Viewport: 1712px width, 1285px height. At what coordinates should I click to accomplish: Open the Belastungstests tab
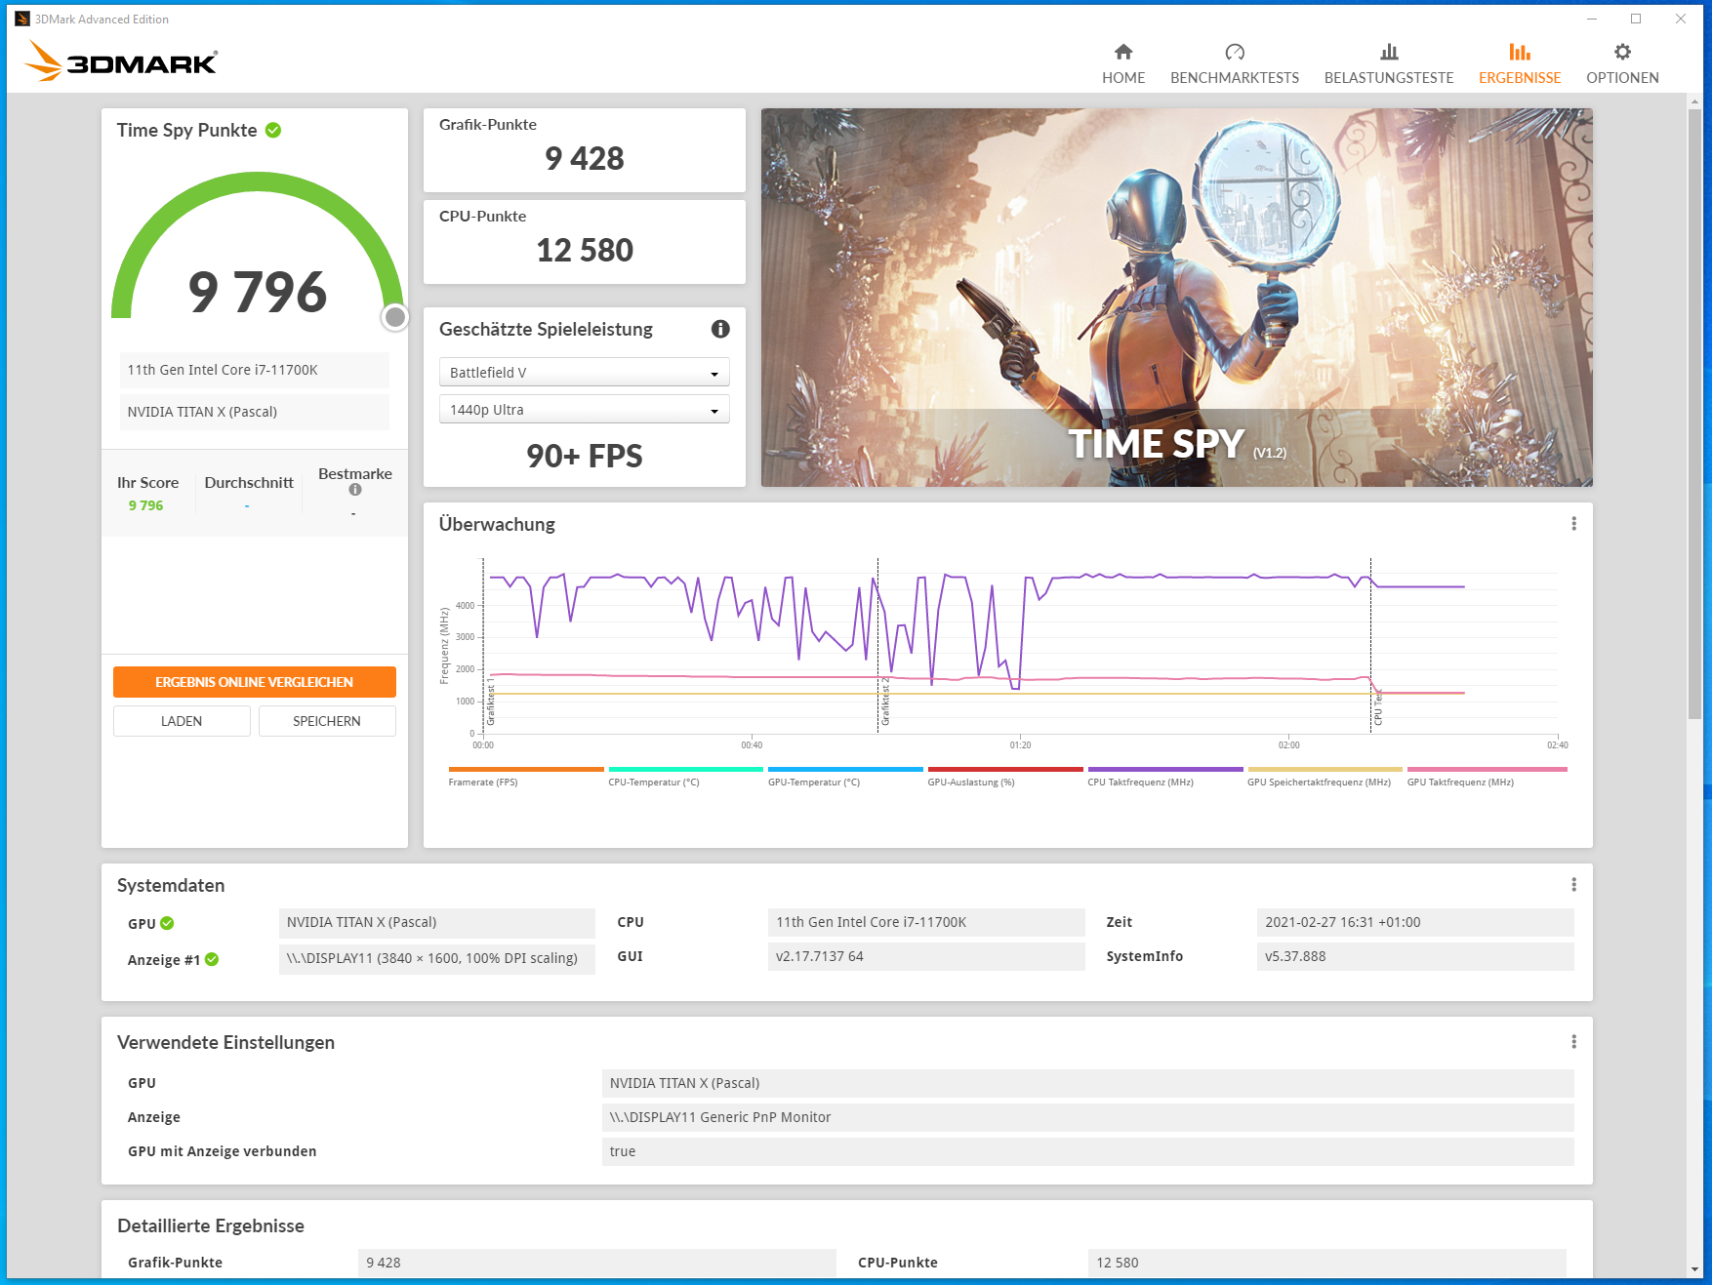pos(1389,64)
